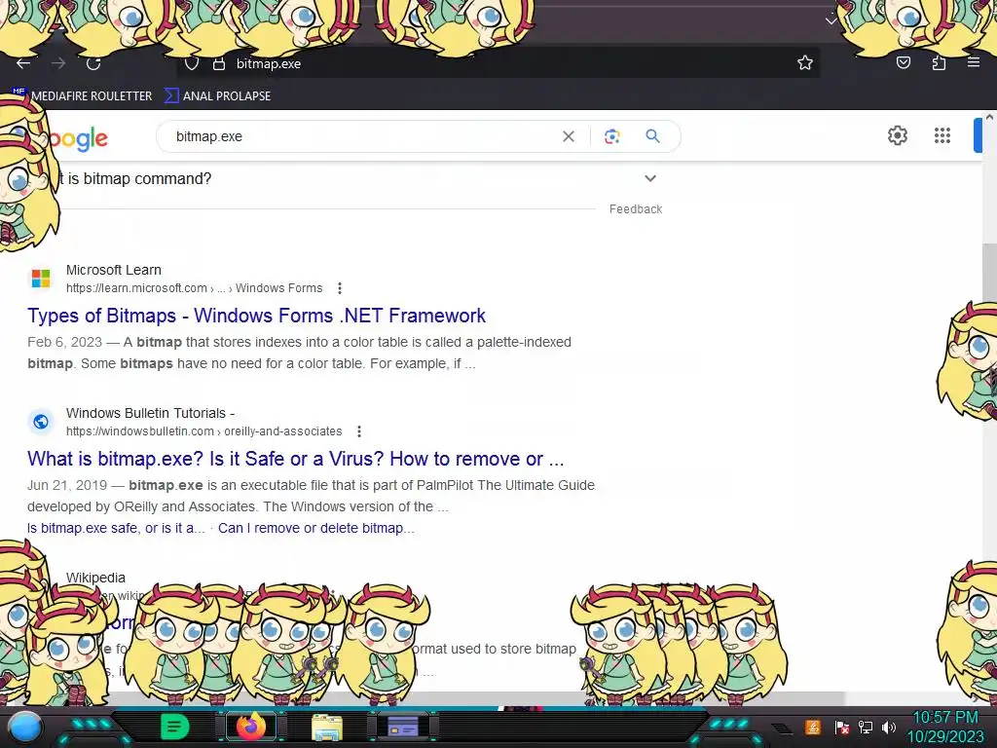Switch to Firefox in the taskbar

(251, 727)
